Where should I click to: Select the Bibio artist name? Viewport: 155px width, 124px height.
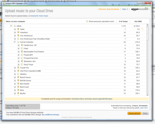(22, 90)
